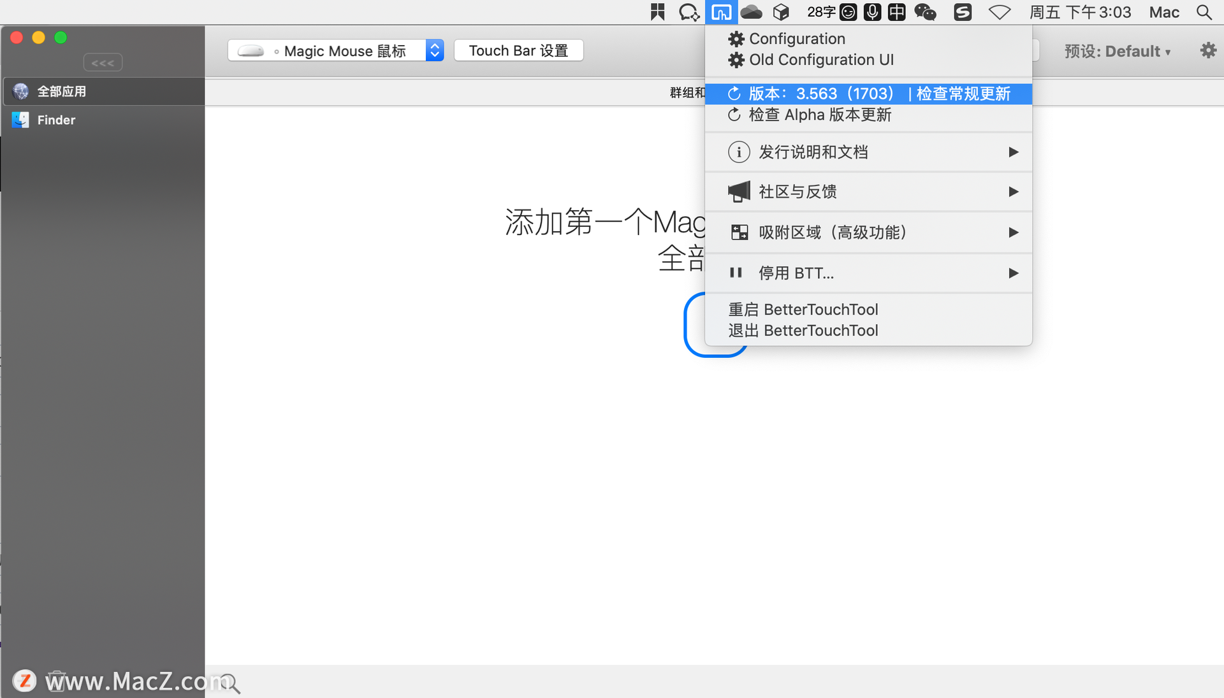Image resolution: width=1224 pixels, height=698 pixels.
Task: Open the Magic Mouse 鼠标 device selector
Action: [x=336, y=50]
